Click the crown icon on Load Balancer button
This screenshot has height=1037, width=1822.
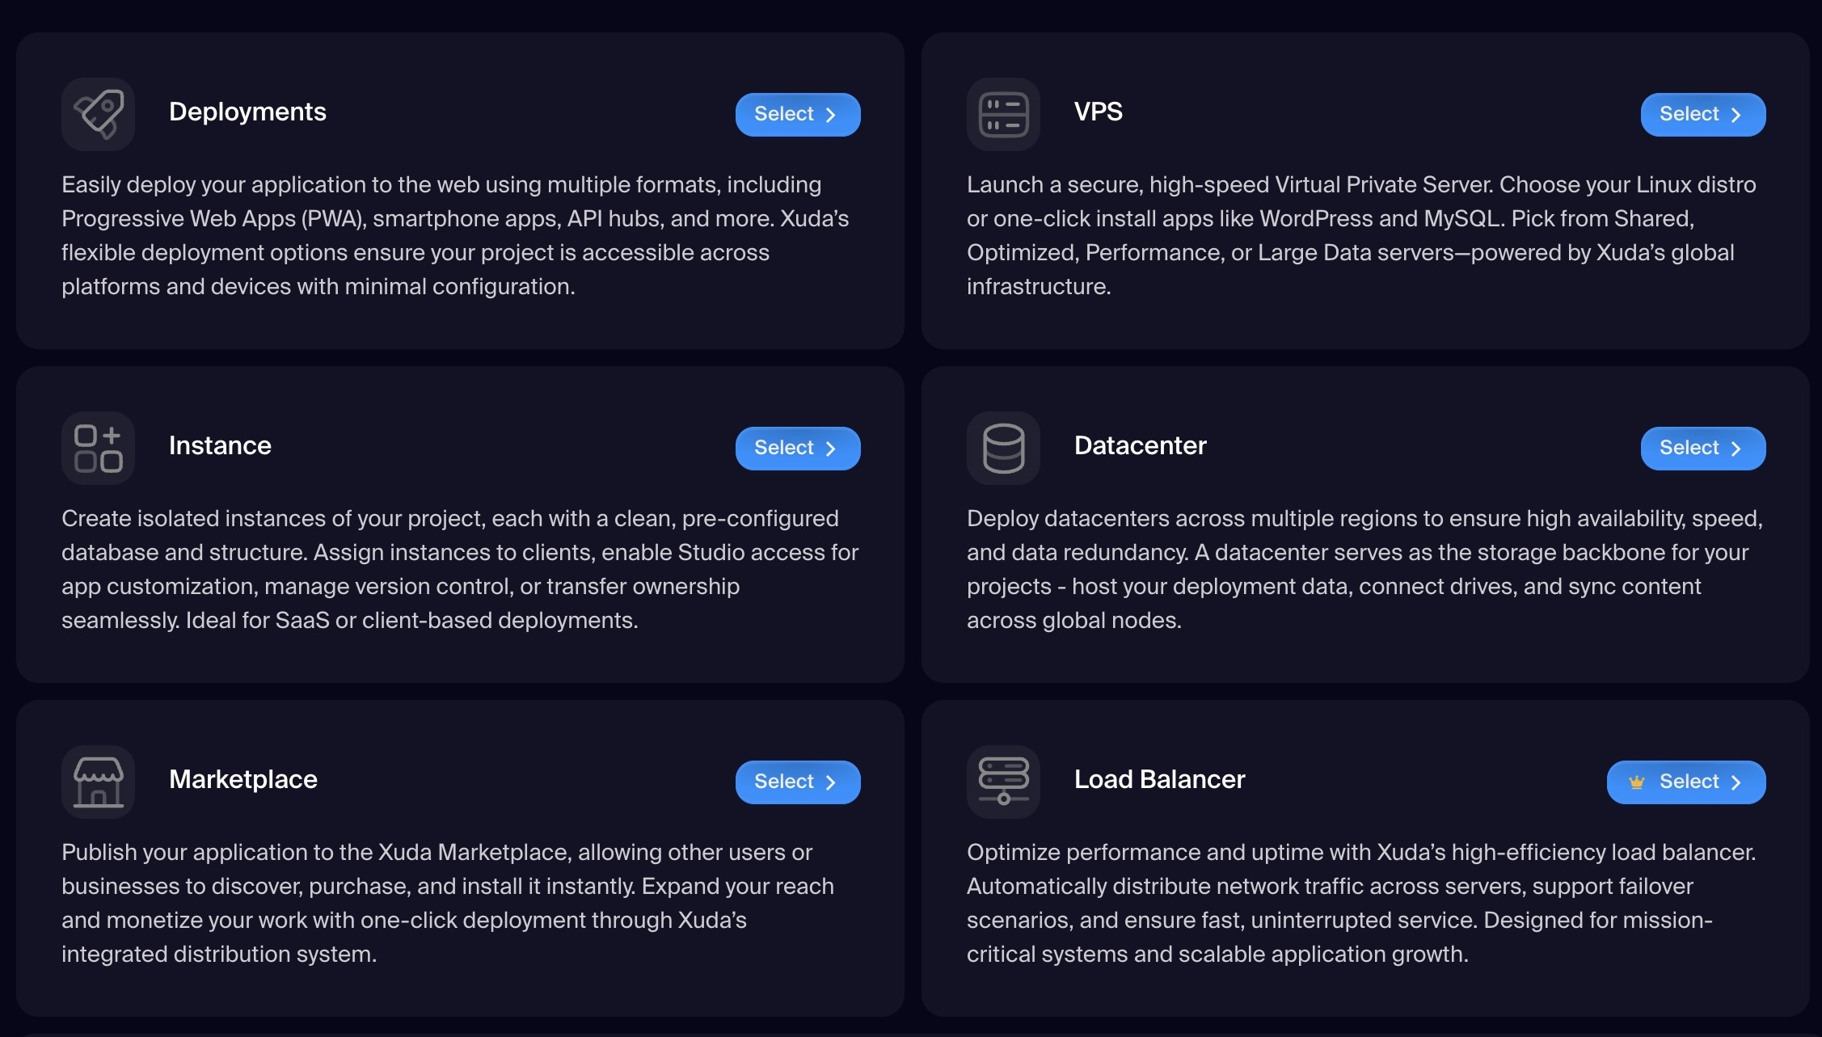pyautogui.click(x=1637, y=782)
